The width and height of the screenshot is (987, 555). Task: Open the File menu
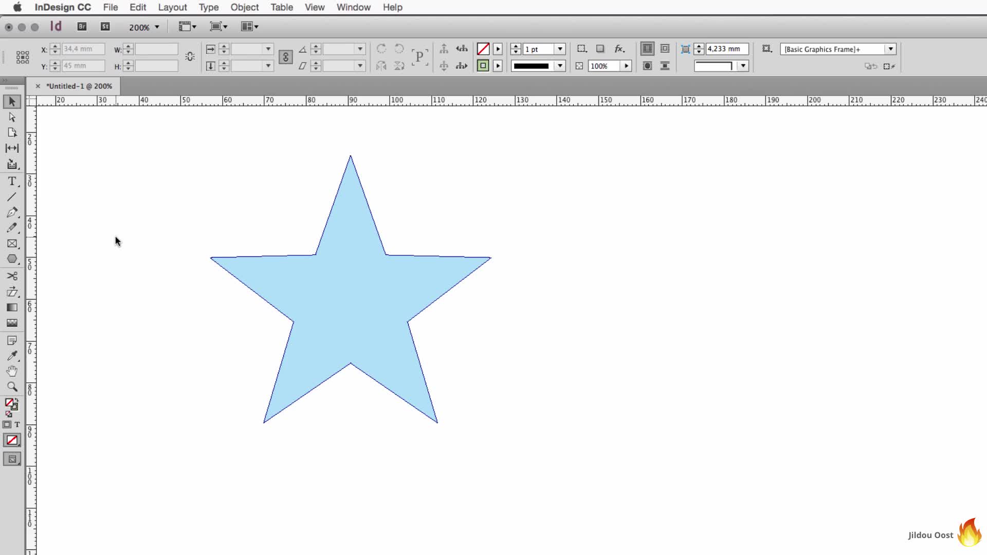(x=111, y=7)
